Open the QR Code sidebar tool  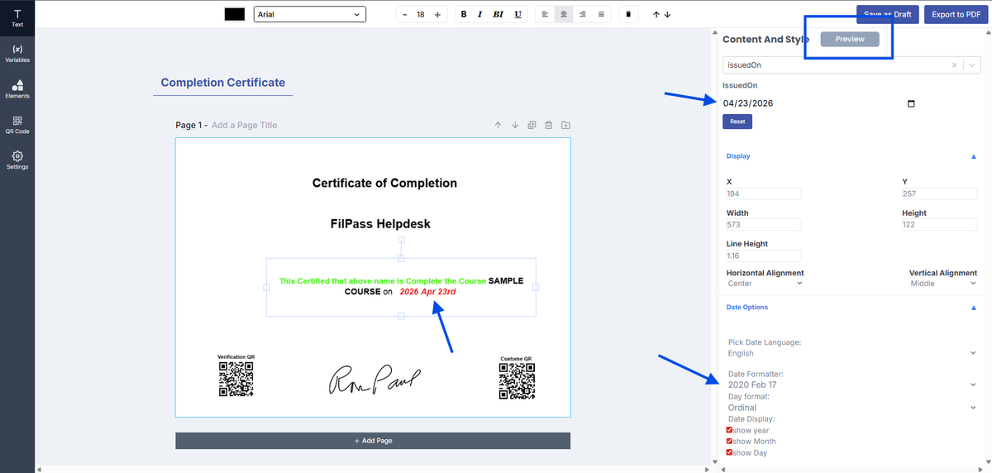17,125
